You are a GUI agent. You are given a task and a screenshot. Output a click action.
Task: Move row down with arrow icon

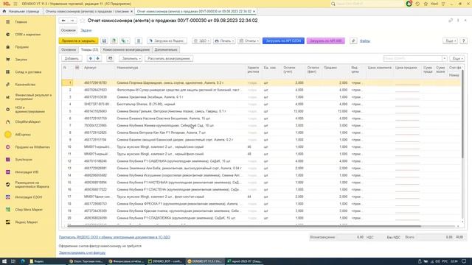point(97,59)
